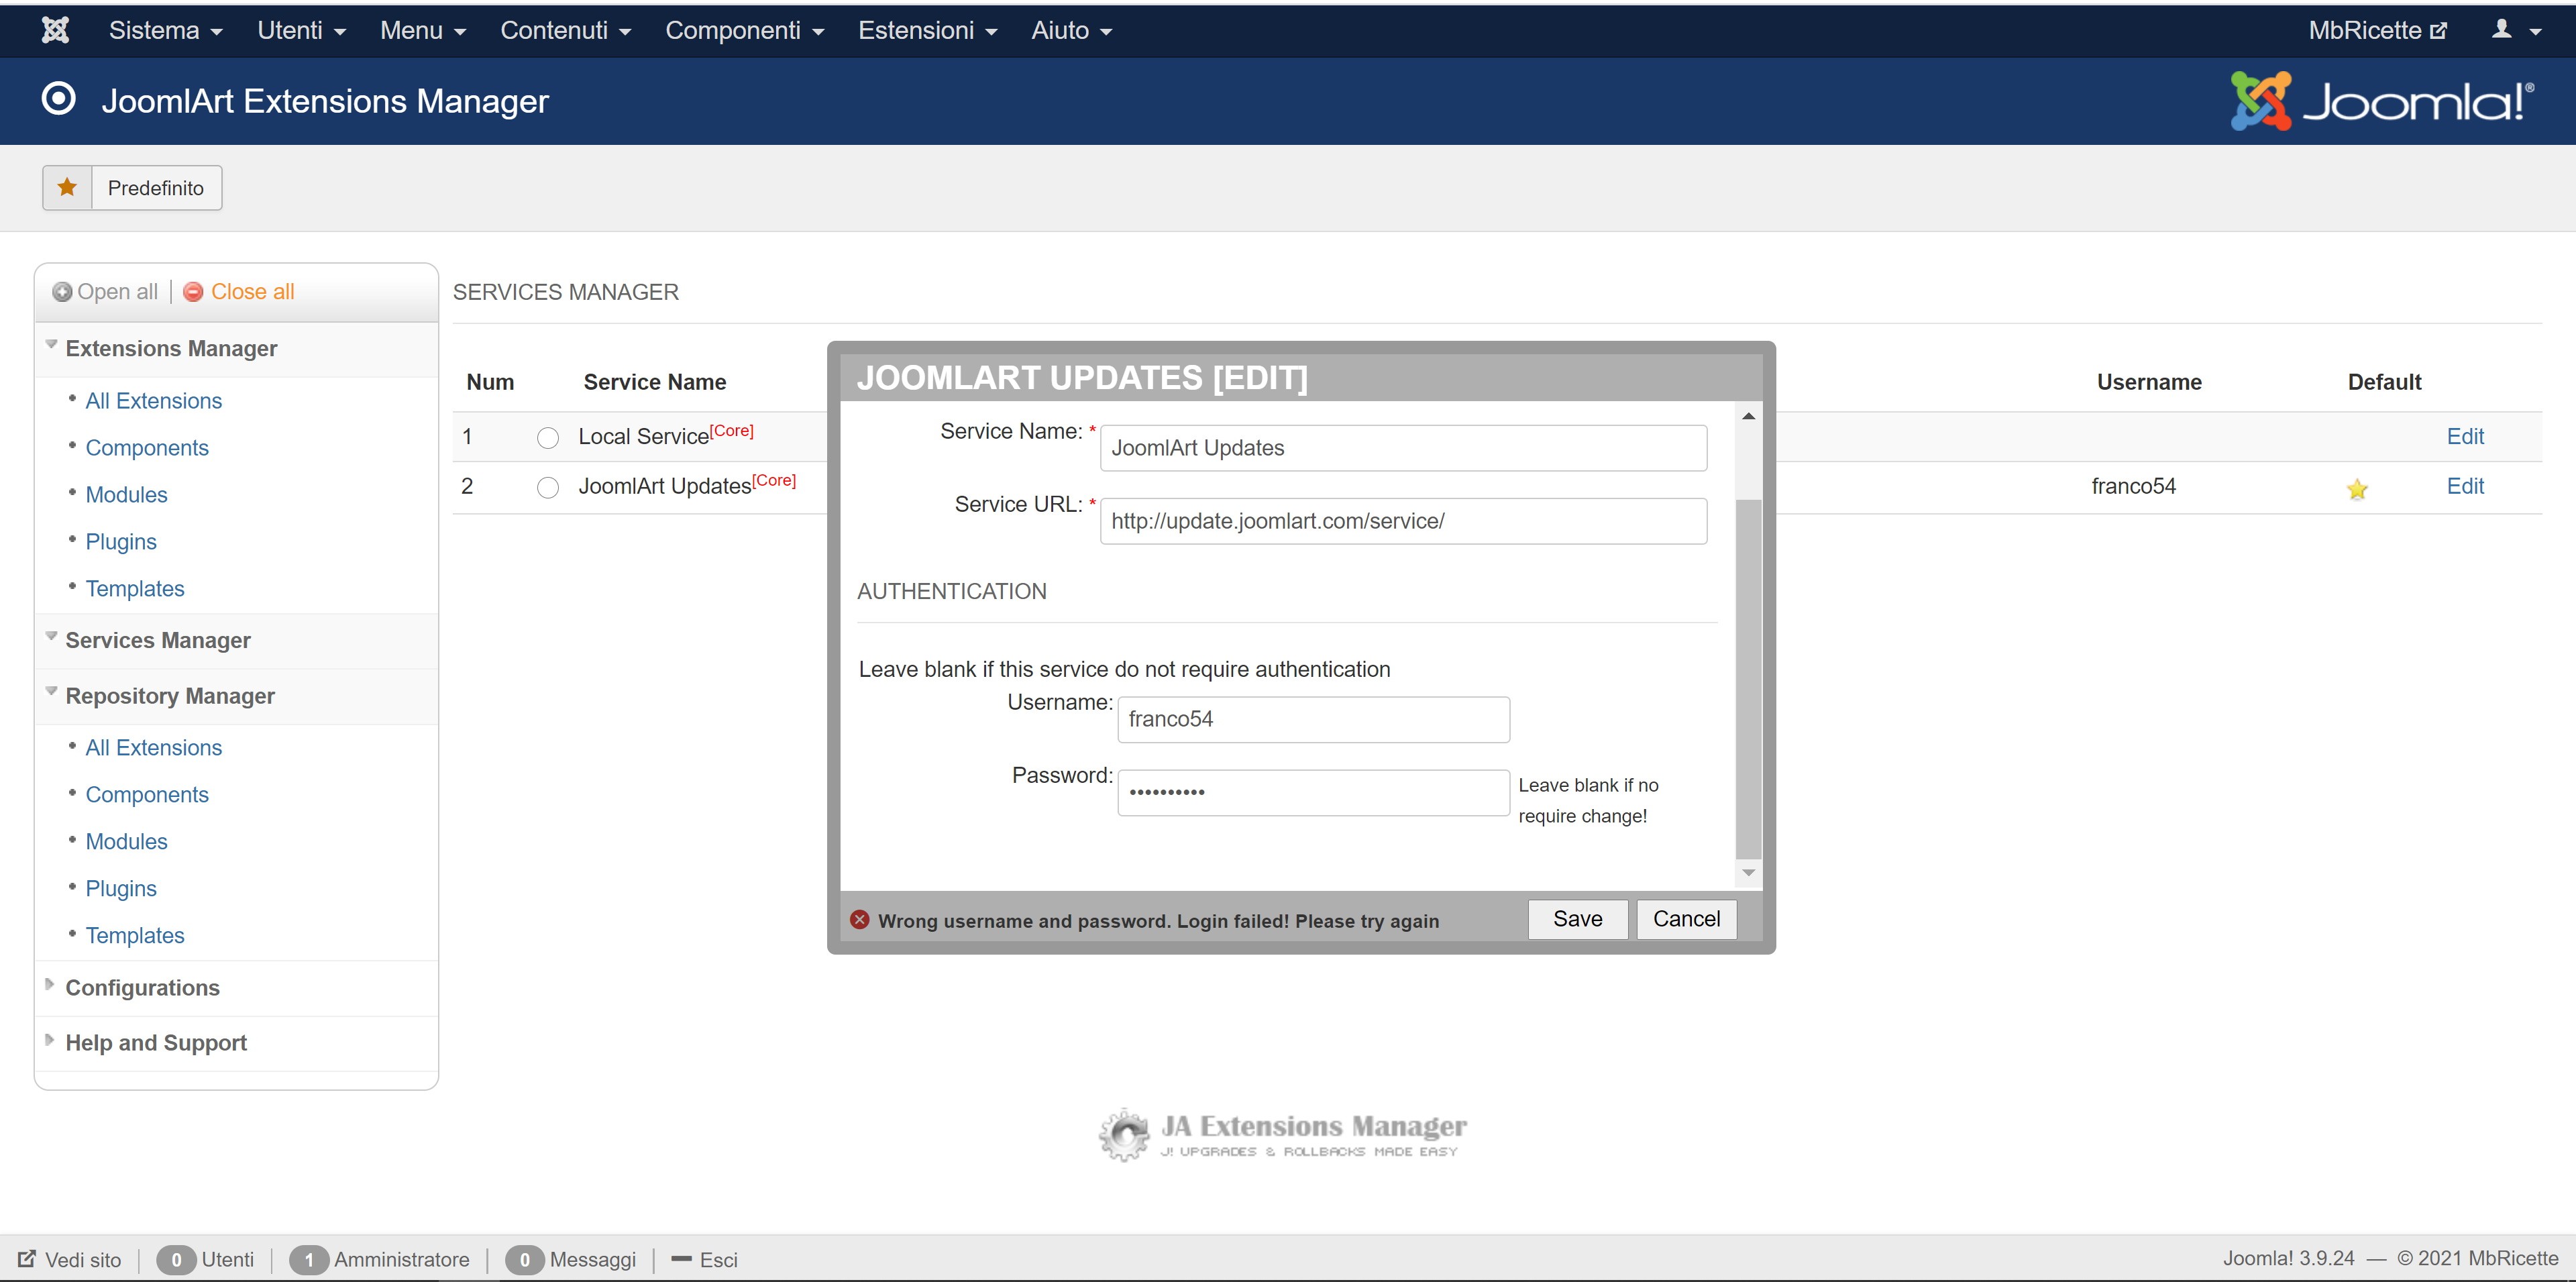Select the Local Service radio button

click(x=548, y=438)
